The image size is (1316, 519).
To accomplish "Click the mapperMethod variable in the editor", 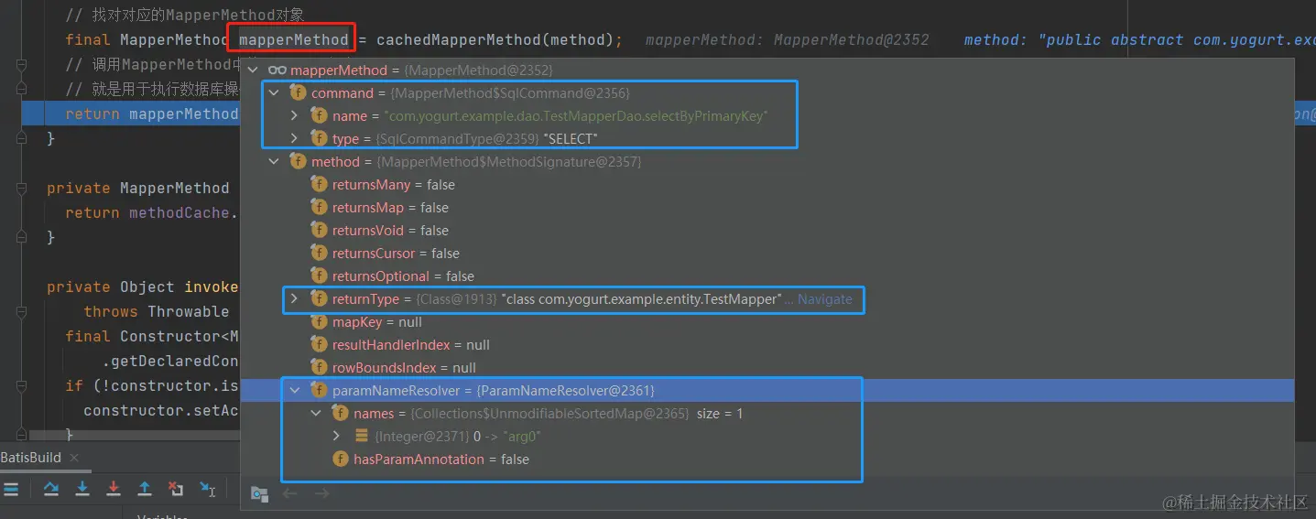I will pyautogui.click(x=293, y=39).
